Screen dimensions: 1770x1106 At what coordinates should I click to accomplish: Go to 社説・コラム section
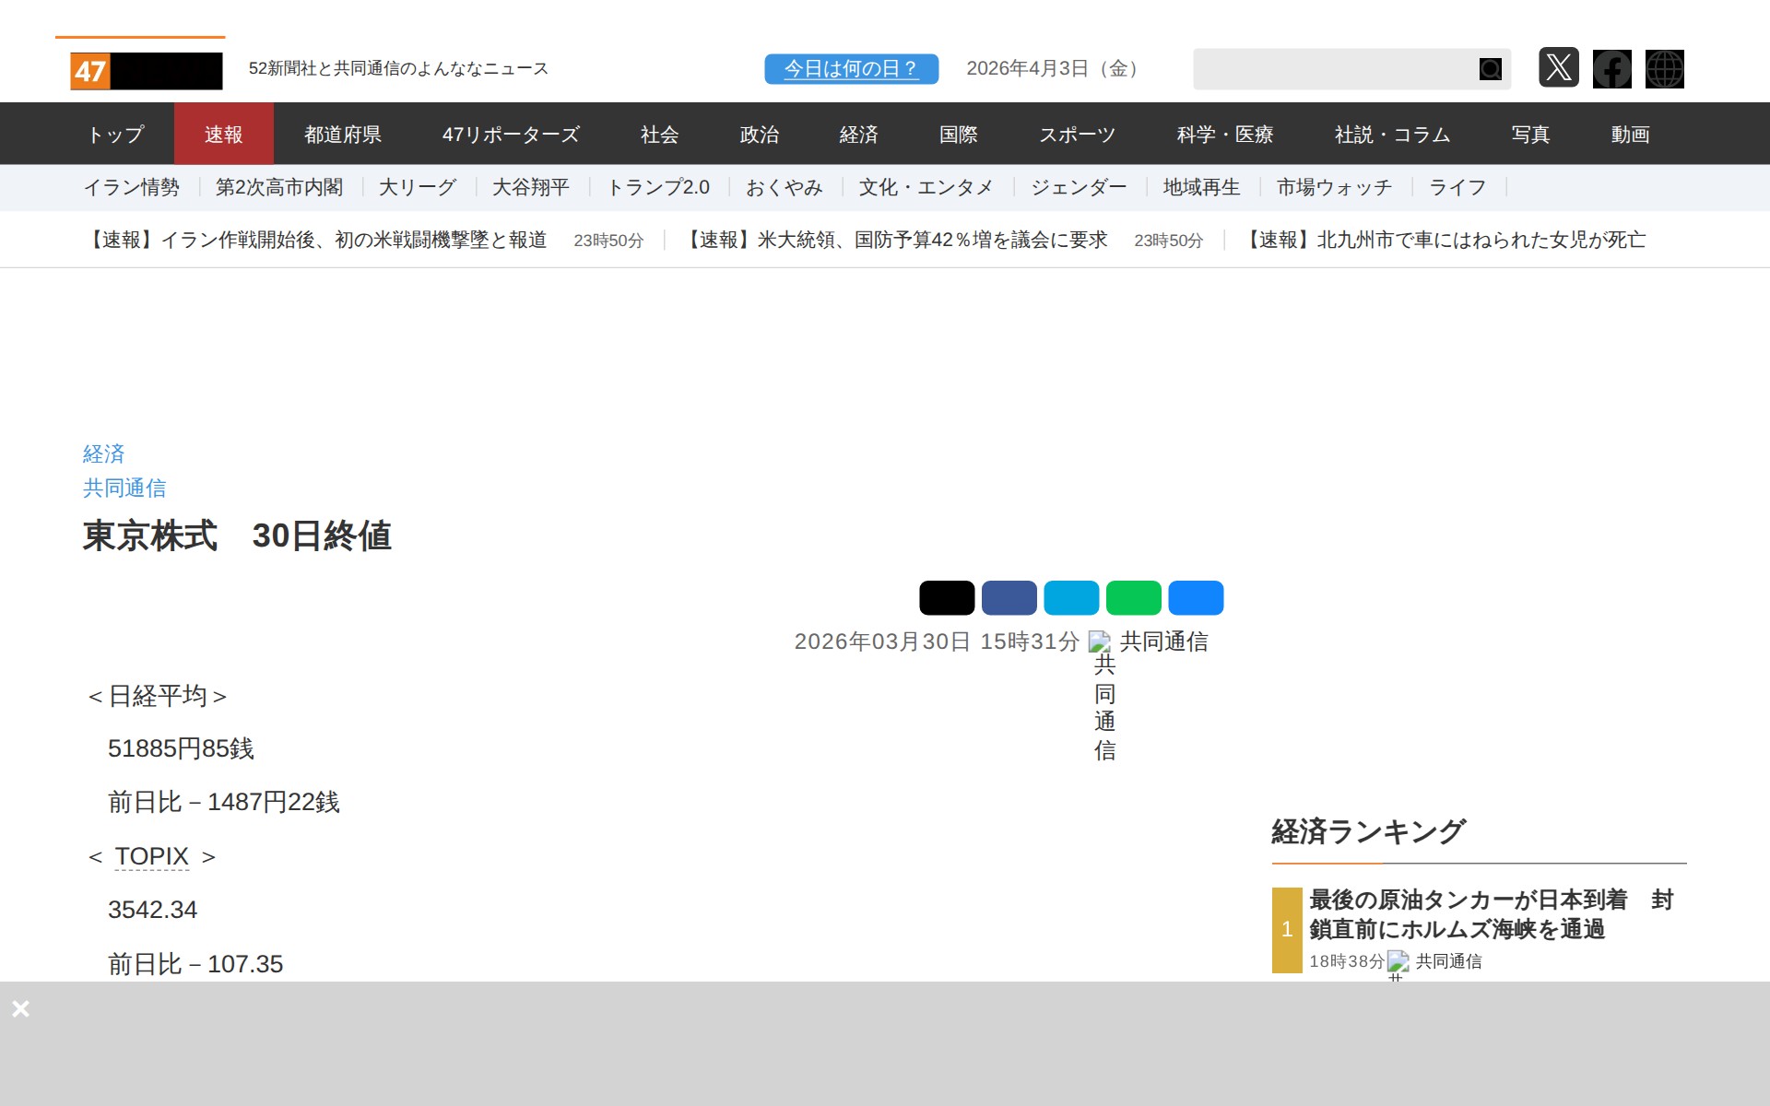[1392, 135]
